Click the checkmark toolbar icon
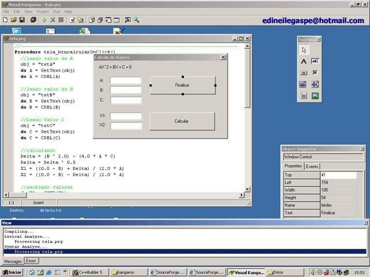370x277 pixels. click(72, 20)
